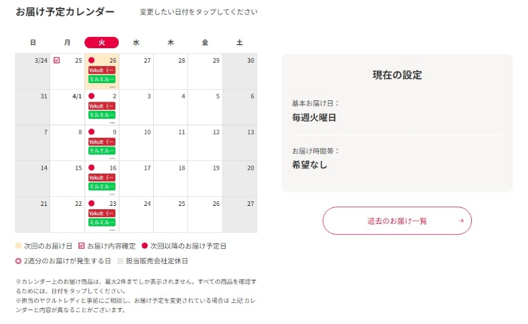Select the April 17 calendar cell

(x=137, y=179)
